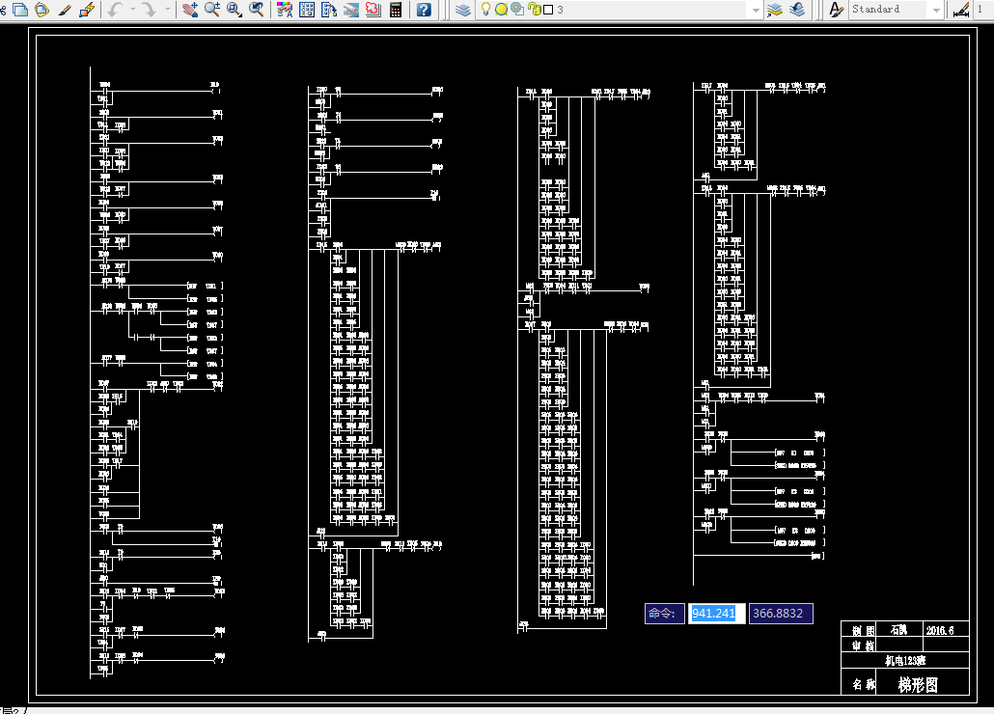
Task: Launch the QuickCalc calculator icon
Action: 396,10
